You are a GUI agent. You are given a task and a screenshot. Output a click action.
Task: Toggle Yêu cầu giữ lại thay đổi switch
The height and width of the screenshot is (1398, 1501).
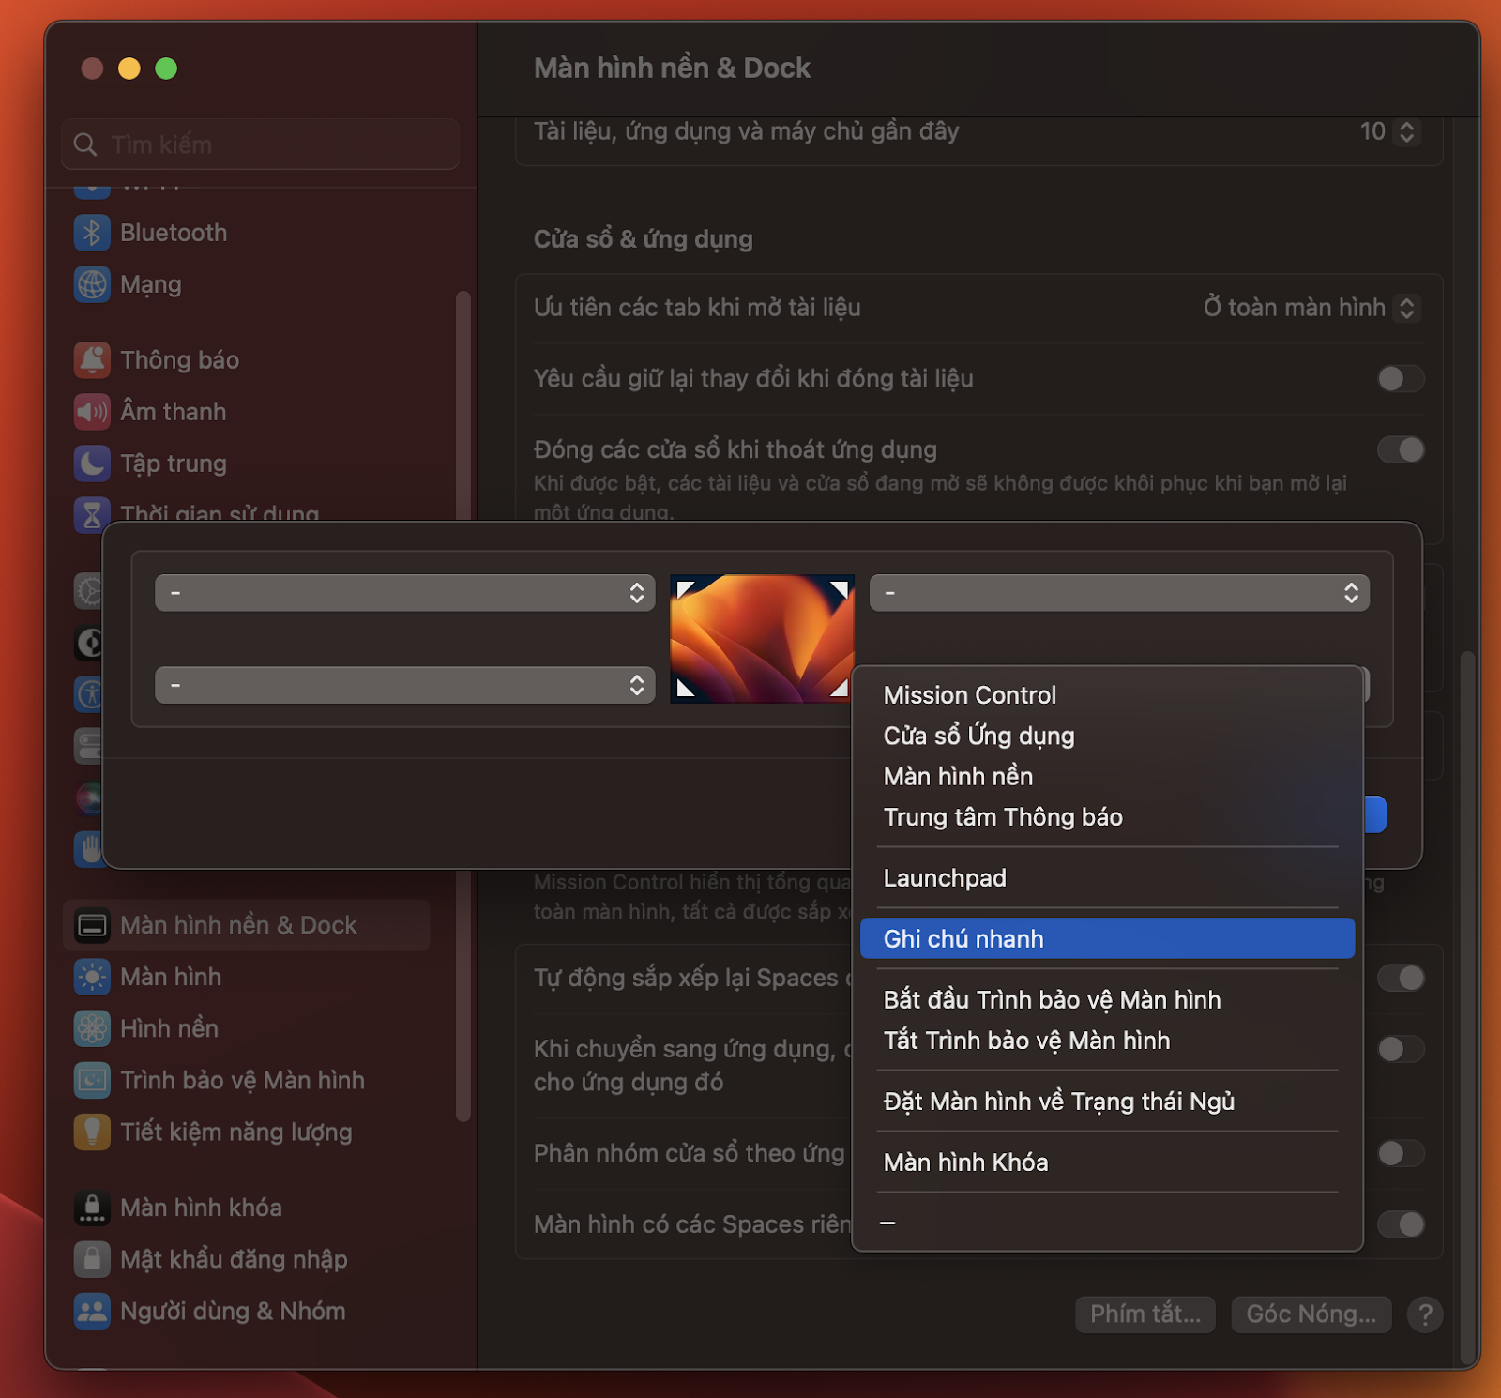(1400, 379)
